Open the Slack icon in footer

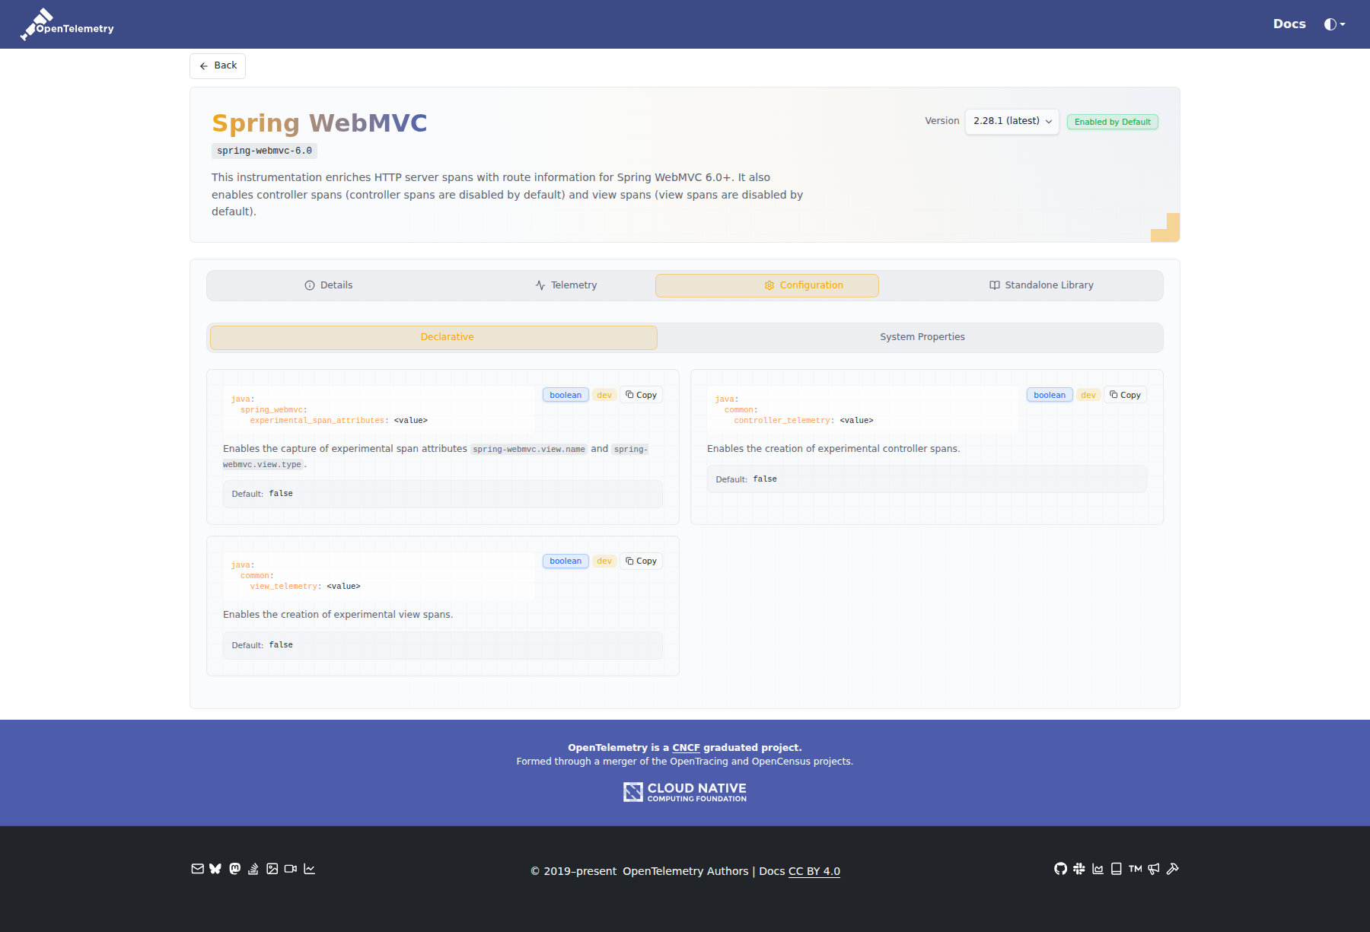click(1079, 869)
